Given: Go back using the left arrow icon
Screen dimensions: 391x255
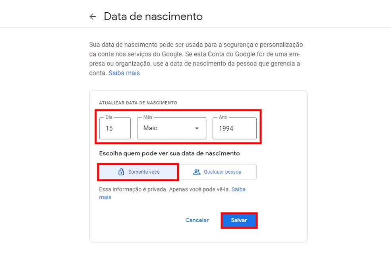Looking at the screenshot, I should click(x=93, y=17).
